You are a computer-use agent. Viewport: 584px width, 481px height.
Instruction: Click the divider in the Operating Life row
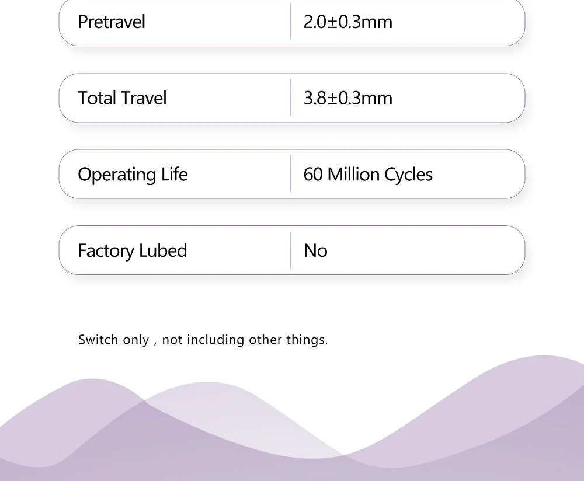click(x=290, y=174)
